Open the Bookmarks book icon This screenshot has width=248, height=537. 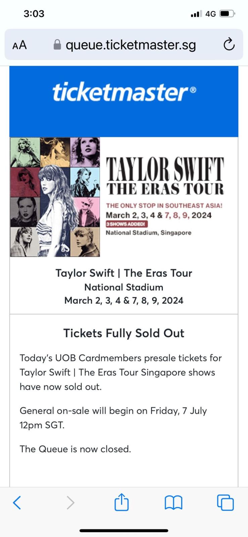click(173, 502)
